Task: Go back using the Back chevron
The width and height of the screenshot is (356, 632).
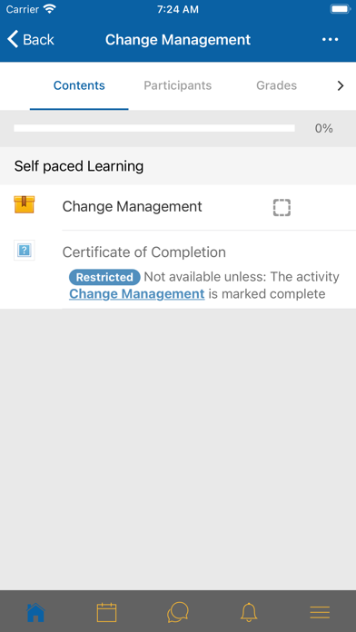Action: point(31,40)
